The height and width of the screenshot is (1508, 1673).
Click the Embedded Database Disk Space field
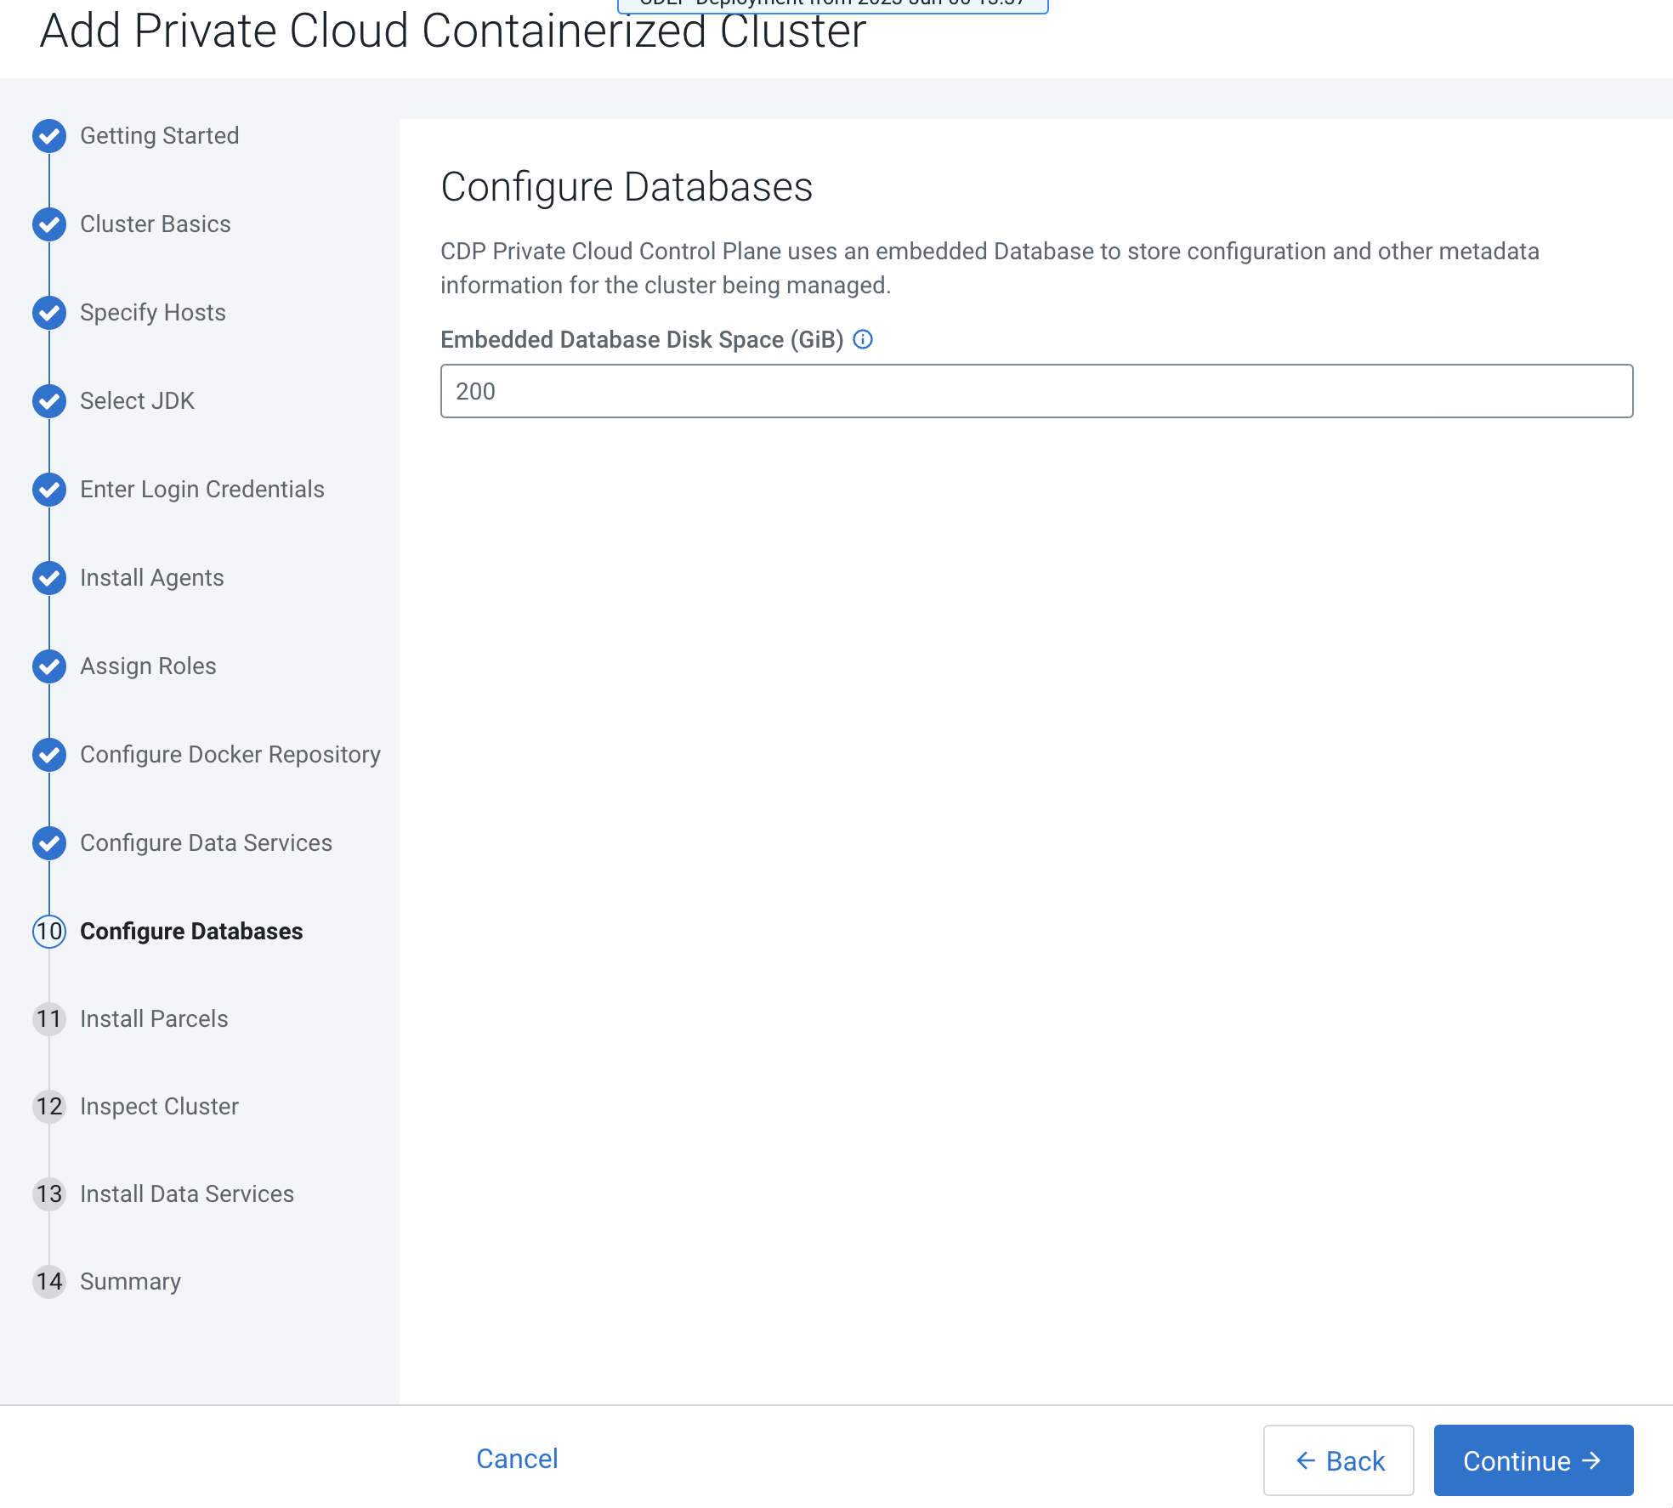pyautogui.click(x=1036, y=392)
